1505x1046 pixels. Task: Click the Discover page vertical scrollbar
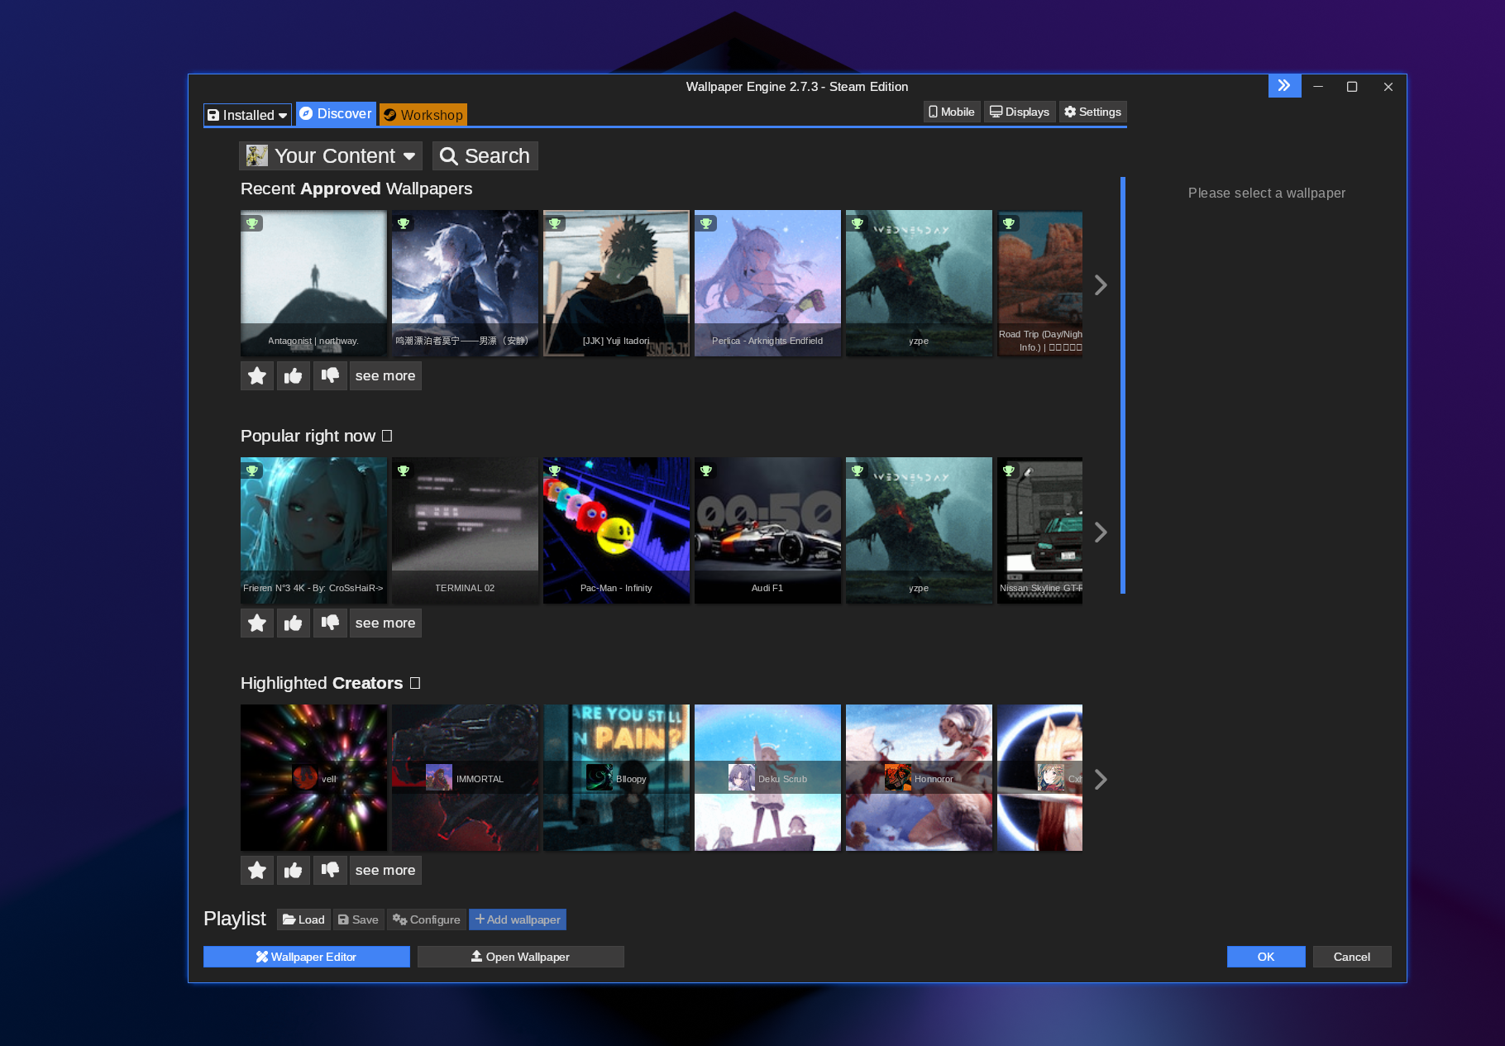tap(1123, 385)
